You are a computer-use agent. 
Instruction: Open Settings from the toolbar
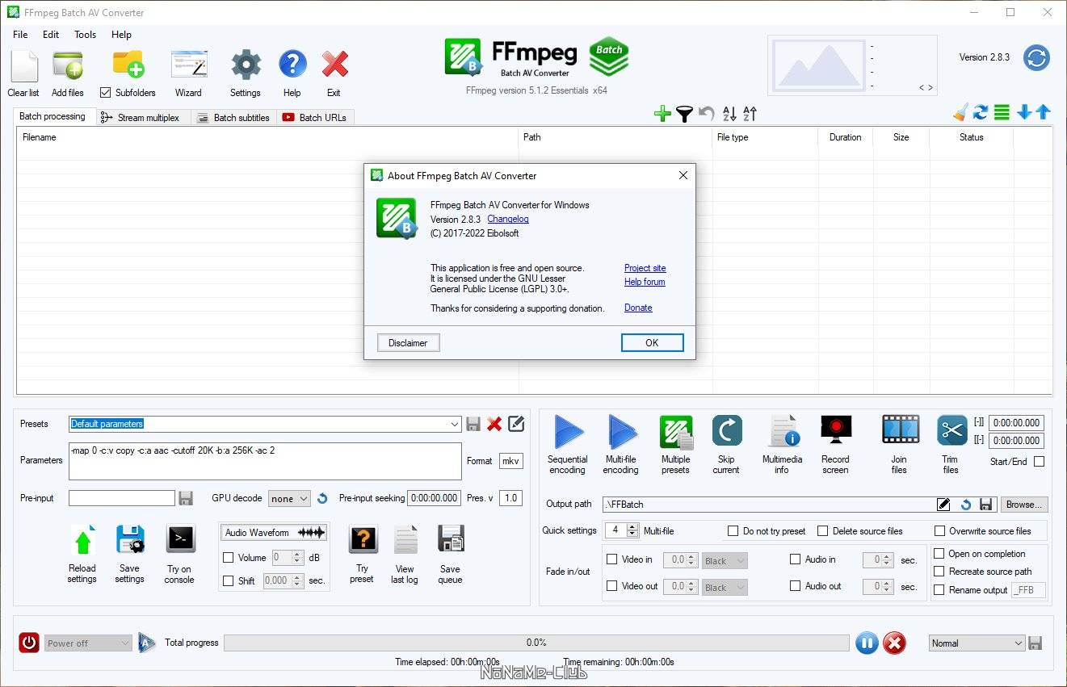(246, 65)
